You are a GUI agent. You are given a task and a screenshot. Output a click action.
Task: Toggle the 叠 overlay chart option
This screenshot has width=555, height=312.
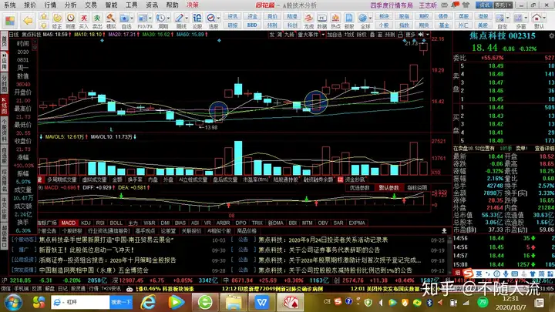[372, 35]
